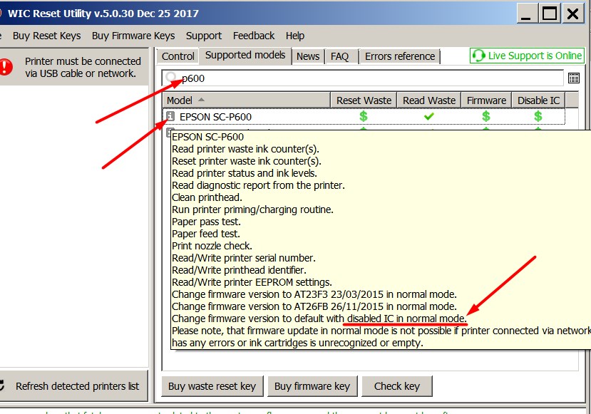Viewport: 591px width, 414px height.
Task: Close the WIC Reset Utility window
Action: 573,14
